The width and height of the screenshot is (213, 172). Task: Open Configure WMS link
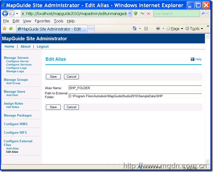pyautogui.click(x=16, y=124)
